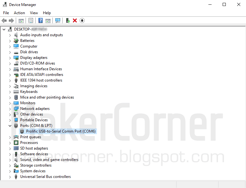246x188 pixels.
Task: Select the Portable Devices label
Action: coord(34,120)
